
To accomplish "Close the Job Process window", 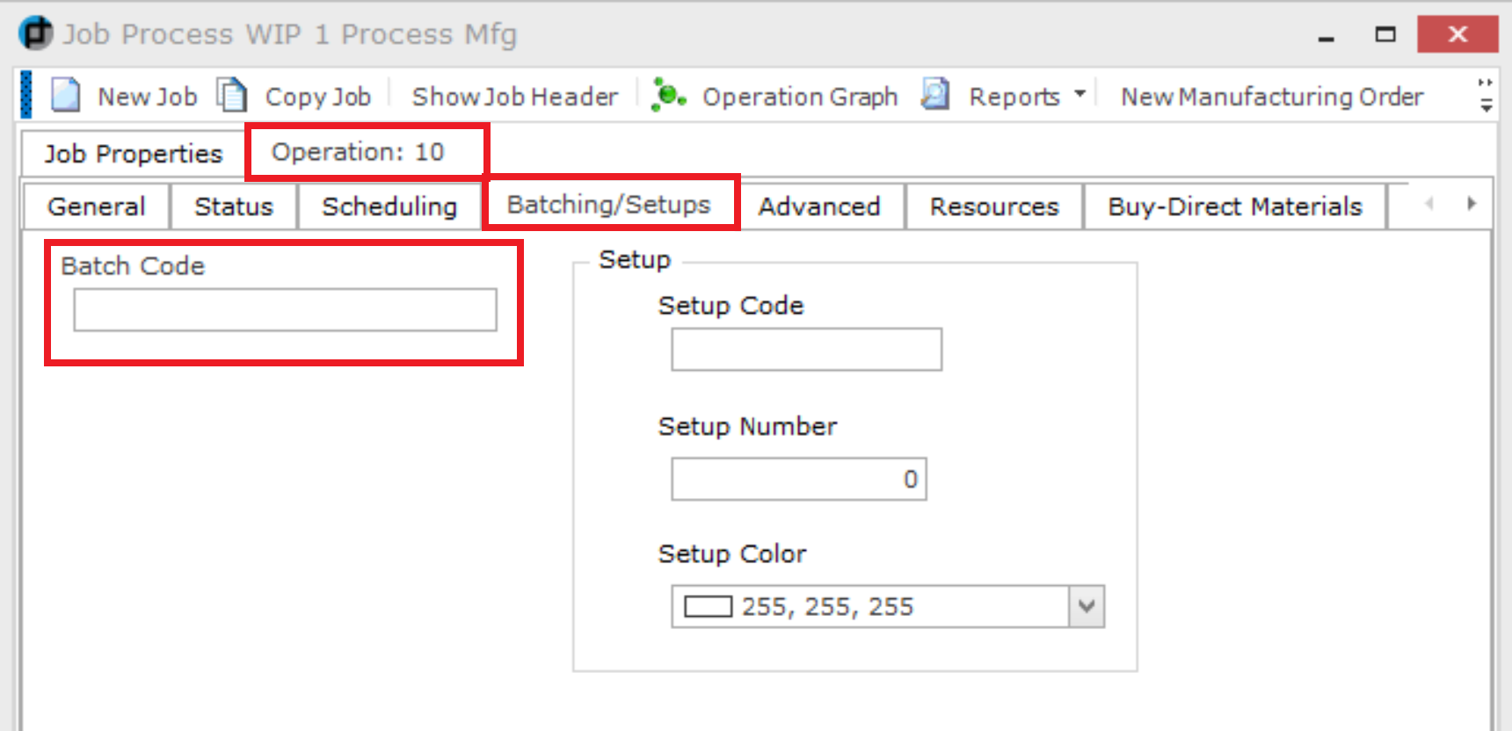I will tap(1457, 34).
